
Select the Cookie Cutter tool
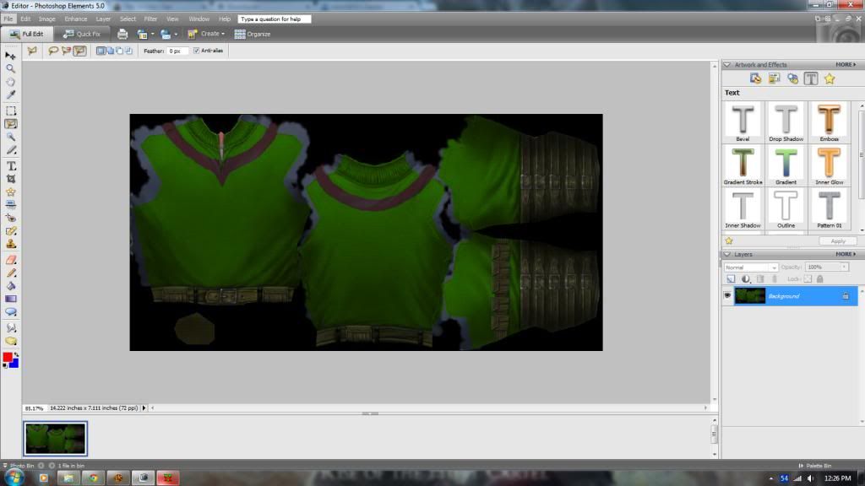(10, 192)
